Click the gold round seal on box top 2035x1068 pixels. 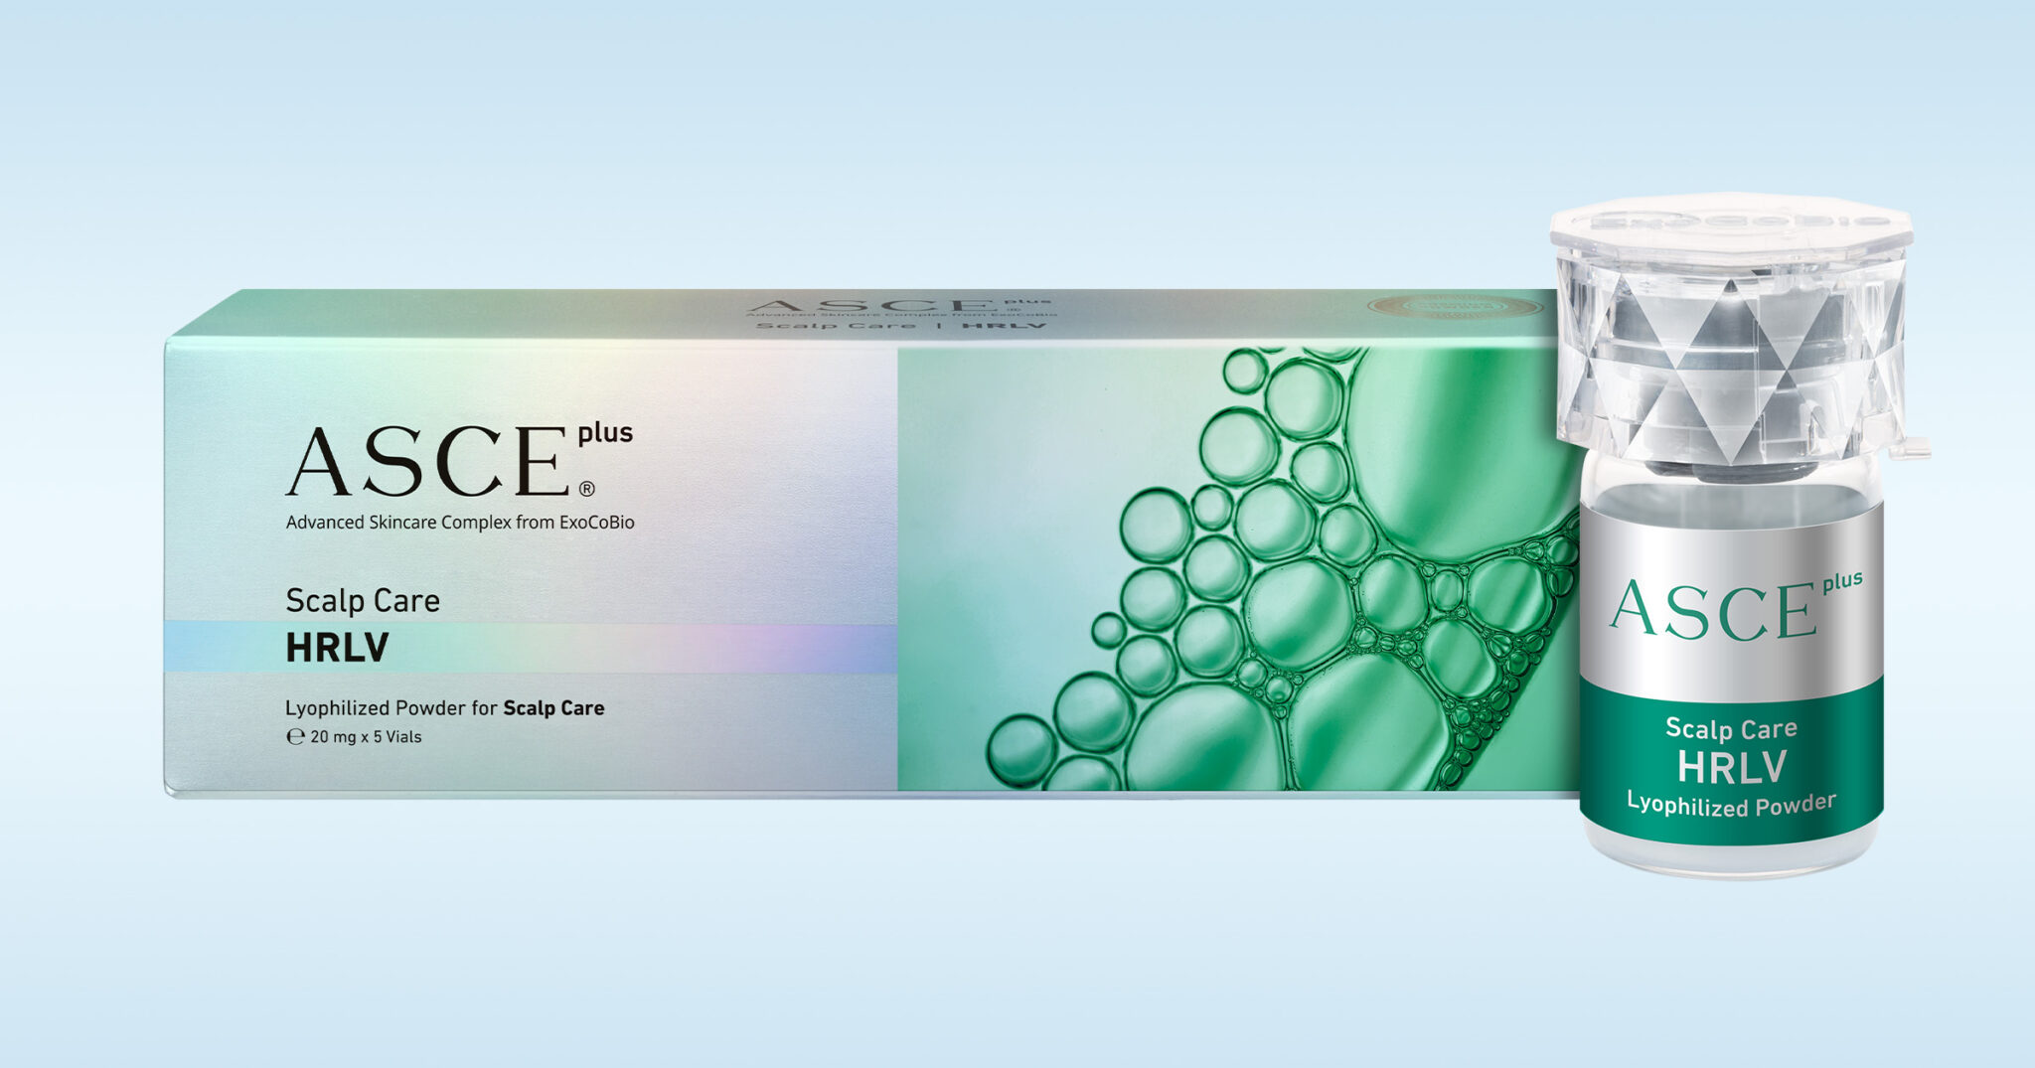click(x=1454, y=307)
